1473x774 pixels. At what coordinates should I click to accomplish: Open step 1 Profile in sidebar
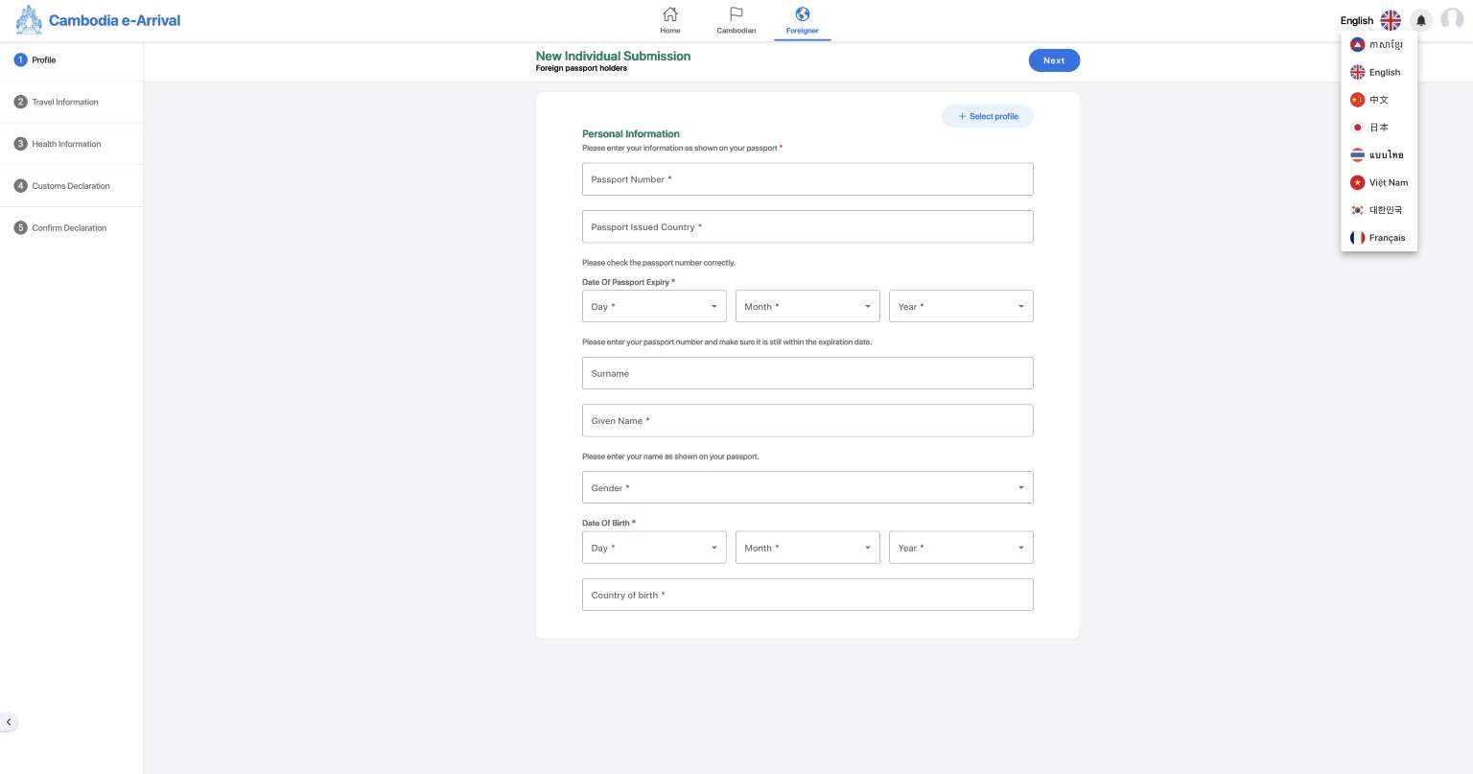tap(71, 59)
